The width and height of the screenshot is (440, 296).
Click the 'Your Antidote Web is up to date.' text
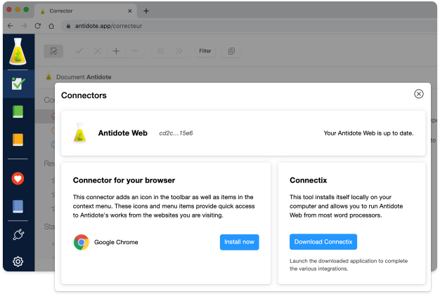(368, 133)
